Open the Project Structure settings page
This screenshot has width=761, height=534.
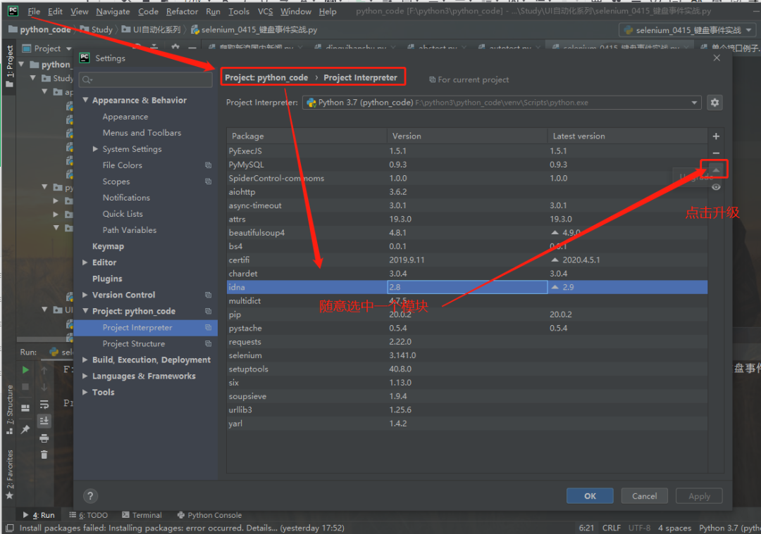point(133,343)
